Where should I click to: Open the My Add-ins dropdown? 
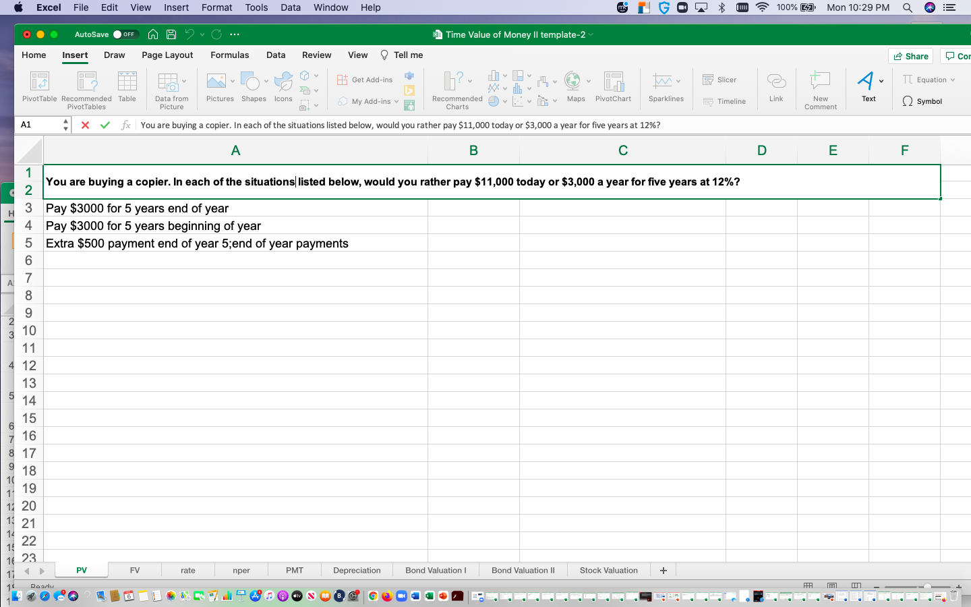coord(396,101)
